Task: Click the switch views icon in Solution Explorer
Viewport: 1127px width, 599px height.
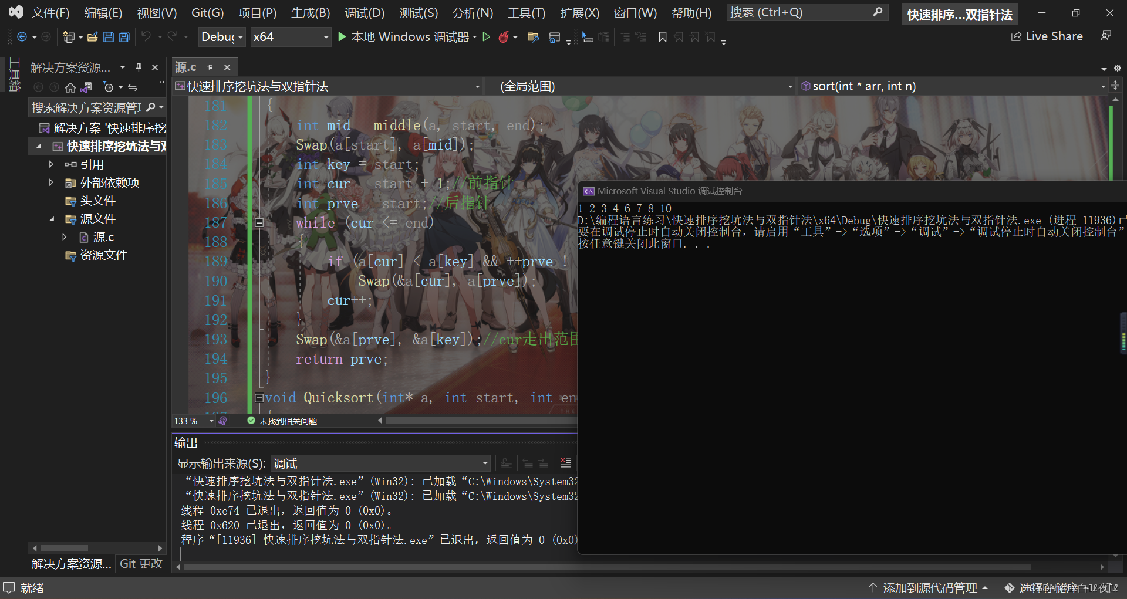Action: point(86,87)
